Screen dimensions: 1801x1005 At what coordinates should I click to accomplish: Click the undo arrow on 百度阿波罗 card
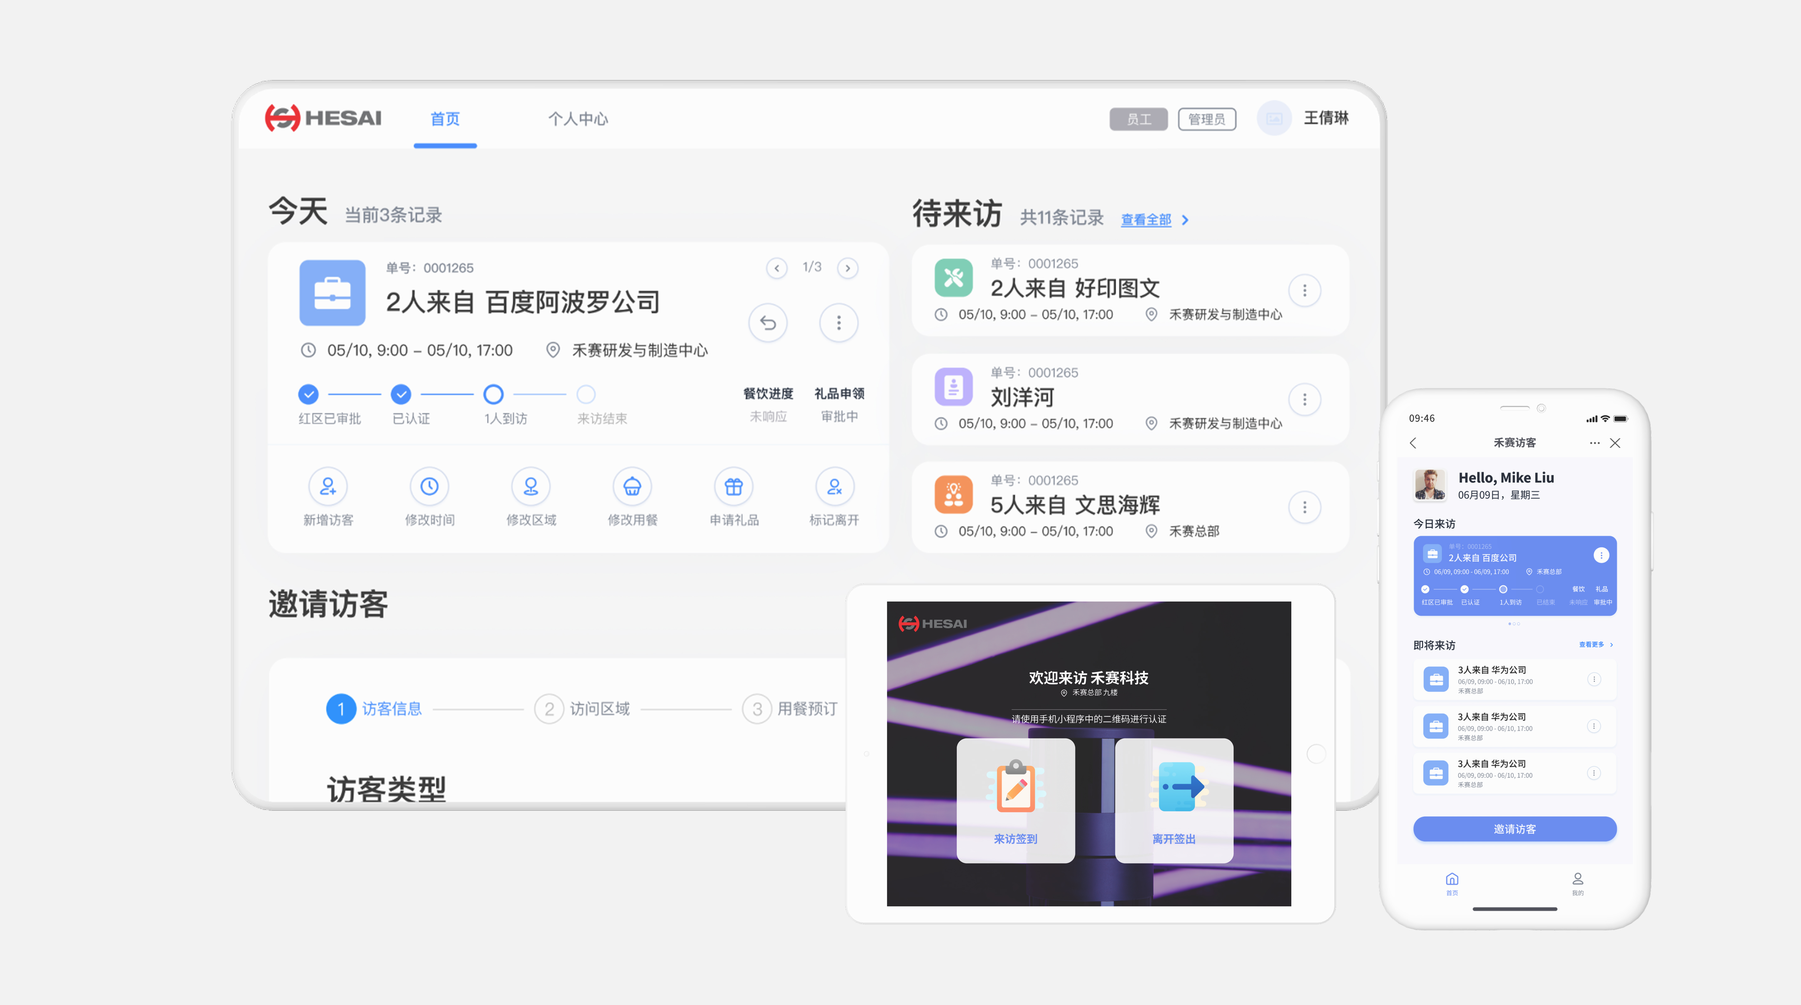click(768, 323)
